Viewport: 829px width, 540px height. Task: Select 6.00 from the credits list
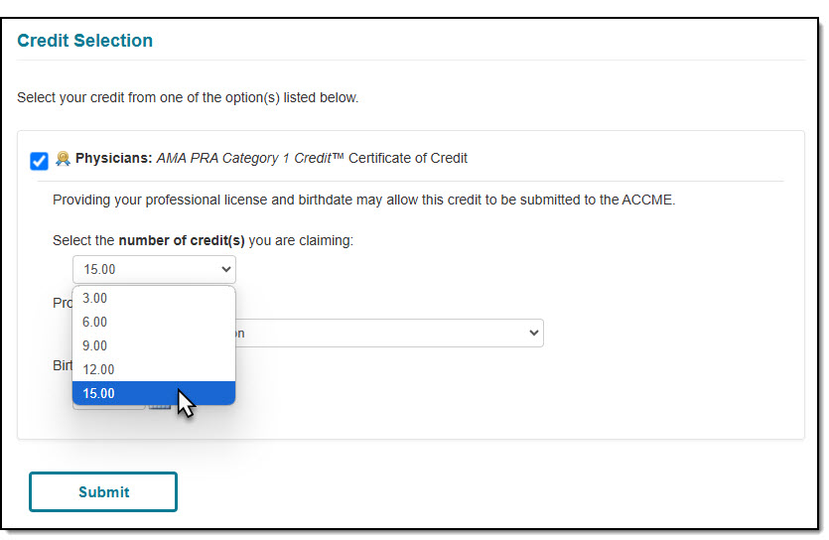coord(154,322)
